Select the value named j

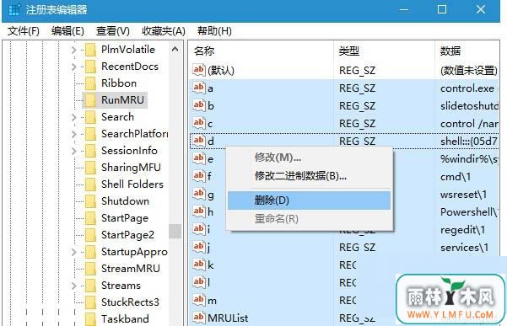pyautogui.click(x=208, y=248)
